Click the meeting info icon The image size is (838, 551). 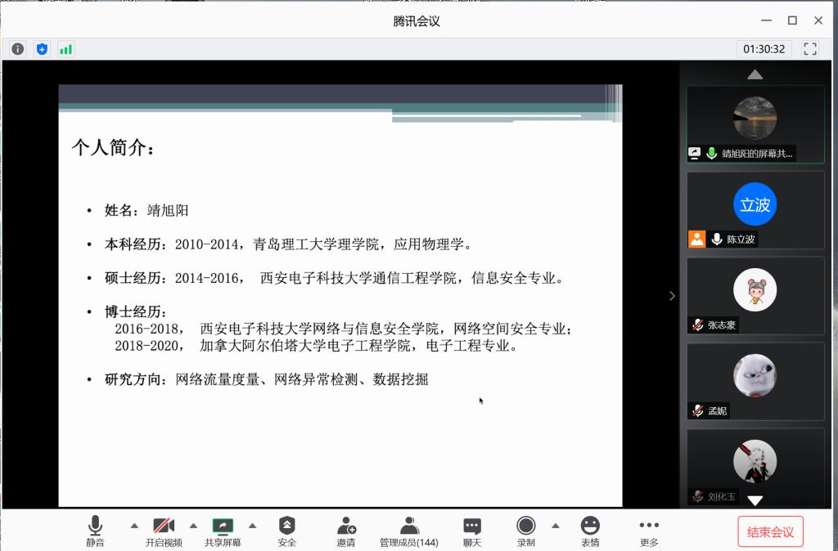click(17, 49)
